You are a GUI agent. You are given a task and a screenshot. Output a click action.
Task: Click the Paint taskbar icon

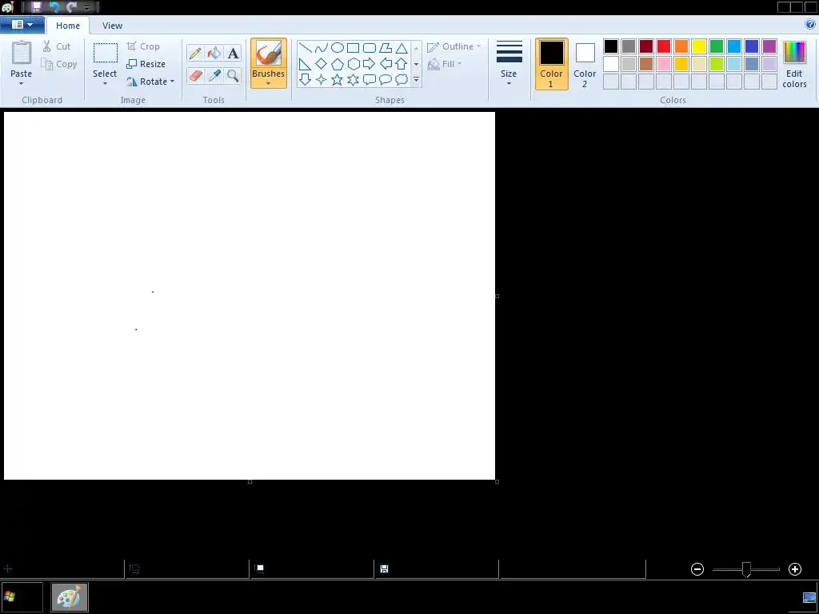pos(70,596)
